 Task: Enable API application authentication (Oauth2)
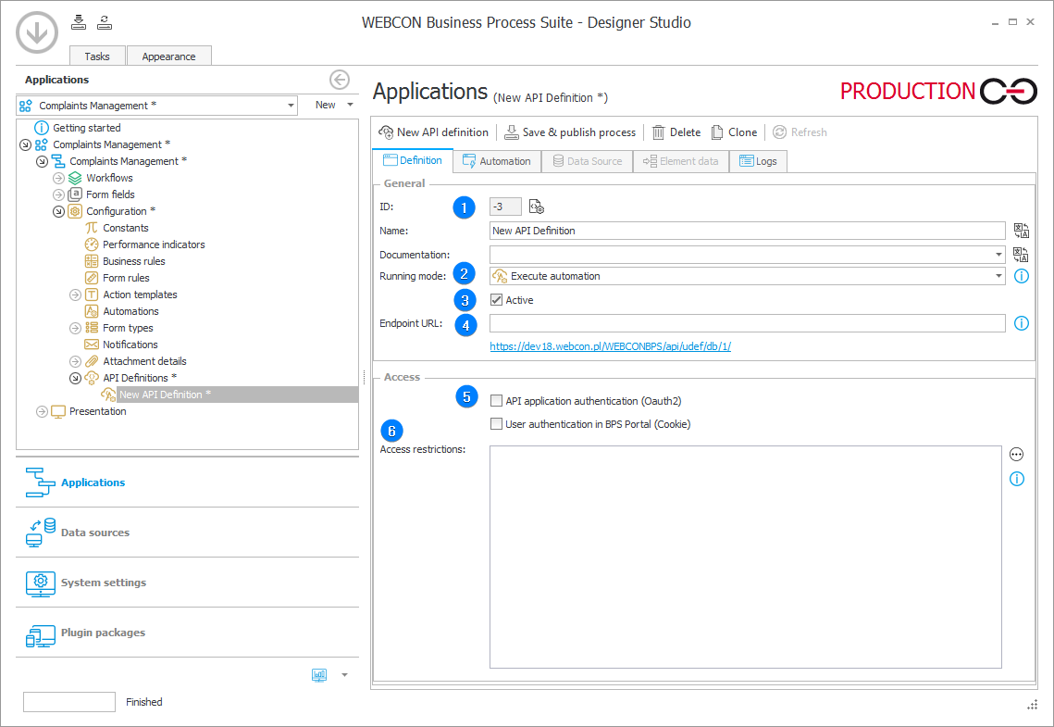(x=496, y=401)
